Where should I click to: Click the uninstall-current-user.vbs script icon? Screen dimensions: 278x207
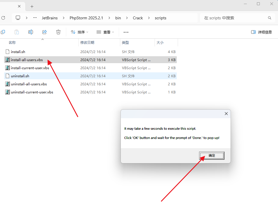click(x=8, y=92)
